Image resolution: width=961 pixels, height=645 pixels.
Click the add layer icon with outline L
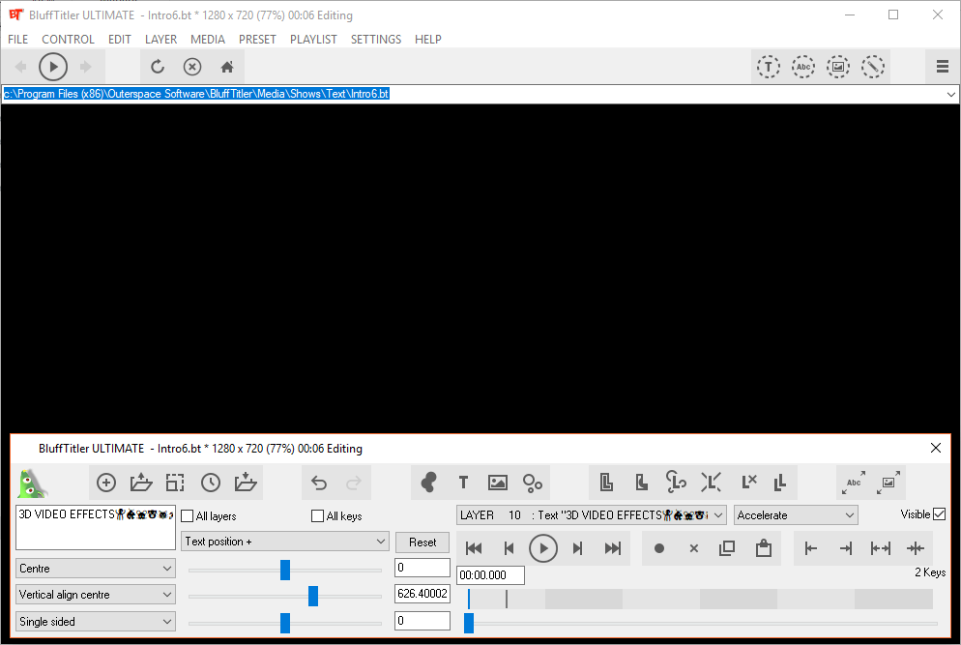606,484
